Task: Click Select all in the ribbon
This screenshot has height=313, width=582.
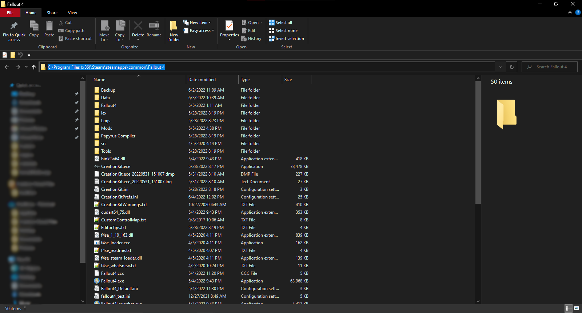Action: [x=280, y=23]
